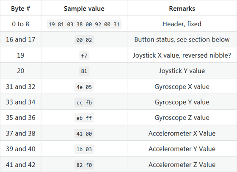Click the 81 joystick Y sample value
The width and height of the screenshot is (237, 172).
click(x=84, y=71)
